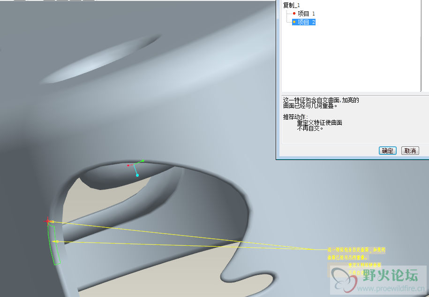This screenshot has width=429, height=297.
Task: Click the text 重定义特征使曲面
Action: click(x=320, y=122)
